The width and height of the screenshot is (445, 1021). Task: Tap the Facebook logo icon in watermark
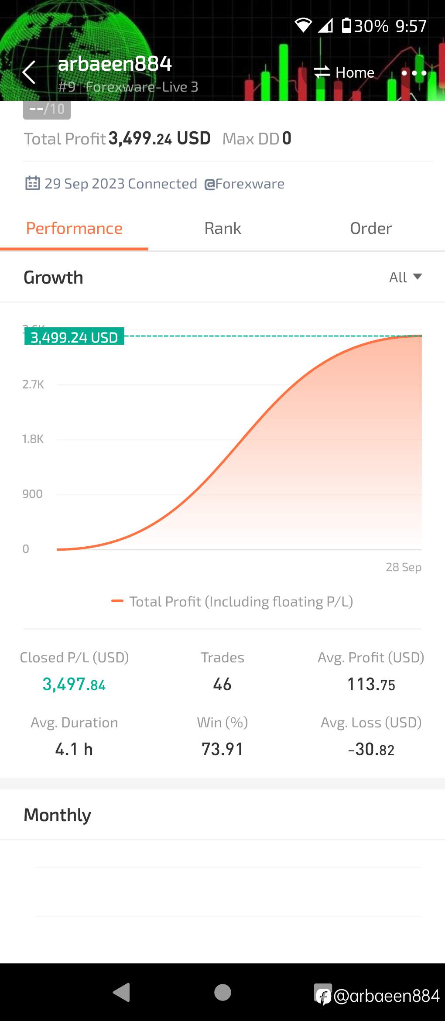[x=323, y=995]
